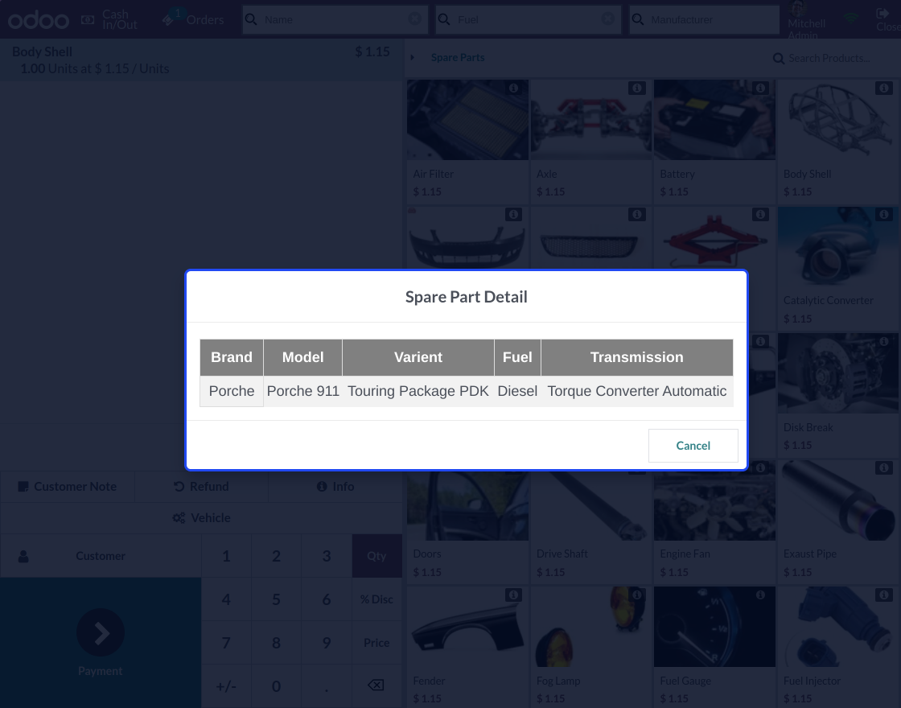
Task: Open the Vehicle selection button
Action: point(201,518)
